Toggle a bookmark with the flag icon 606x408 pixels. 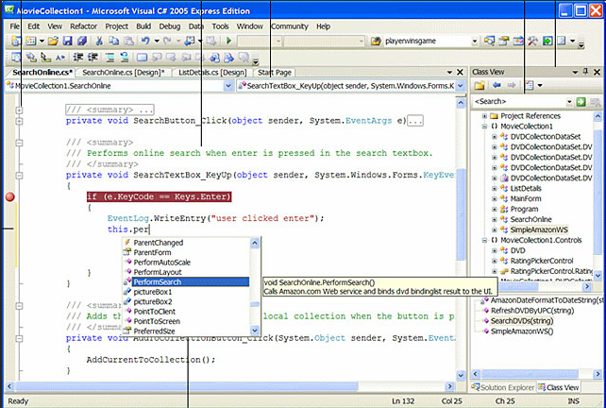click(142, 58)
